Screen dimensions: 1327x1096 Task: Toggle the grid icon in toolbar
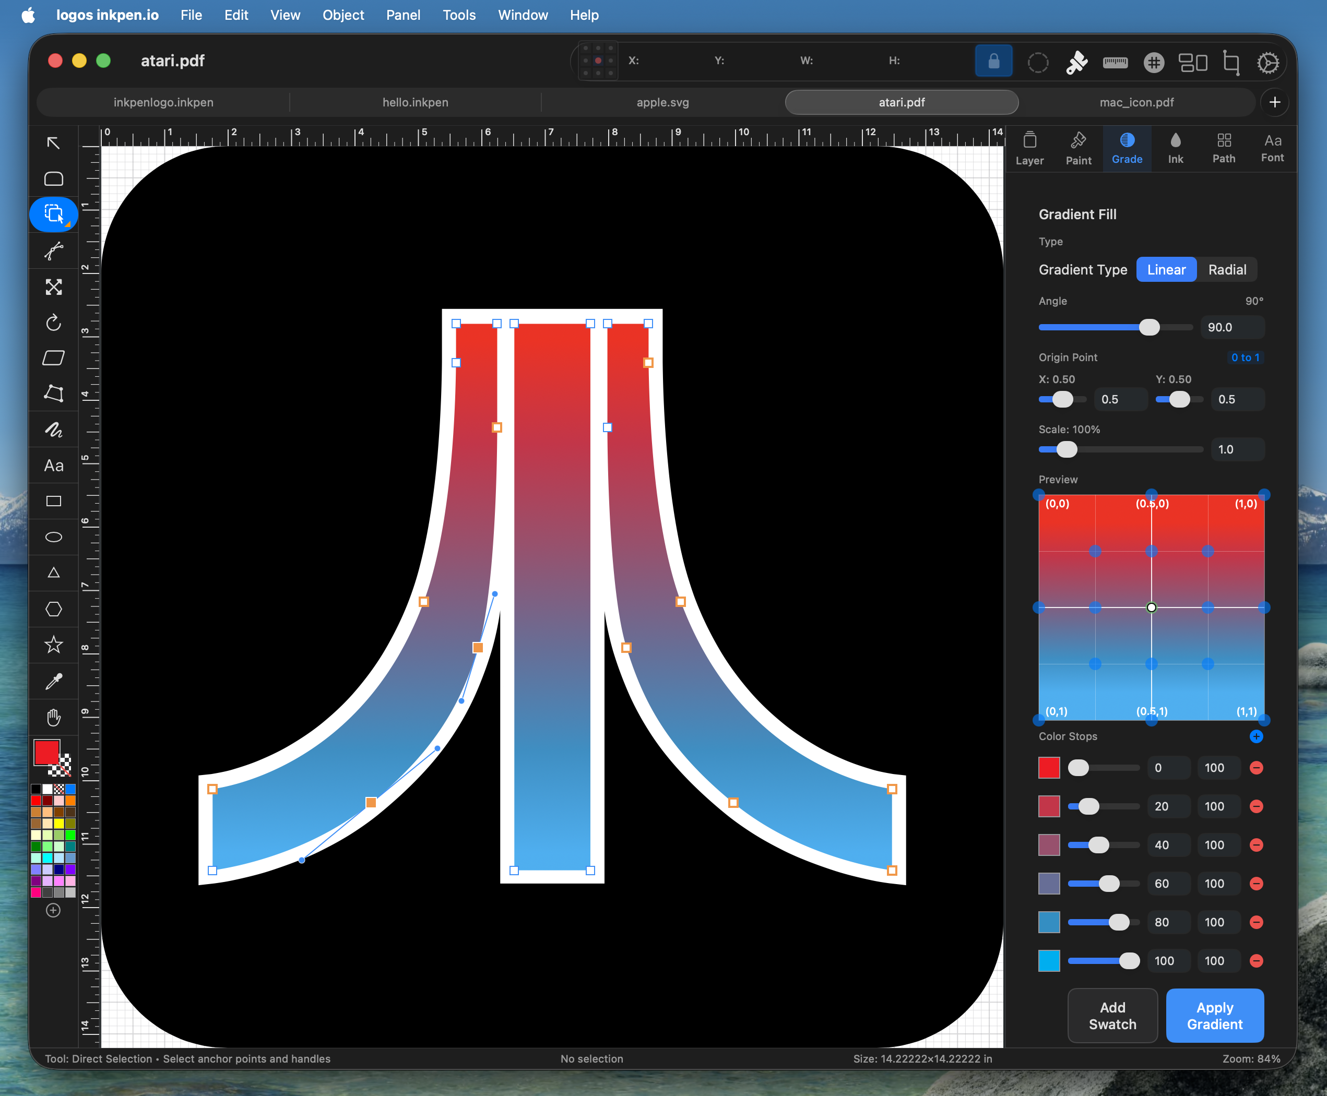(1153, 62)
